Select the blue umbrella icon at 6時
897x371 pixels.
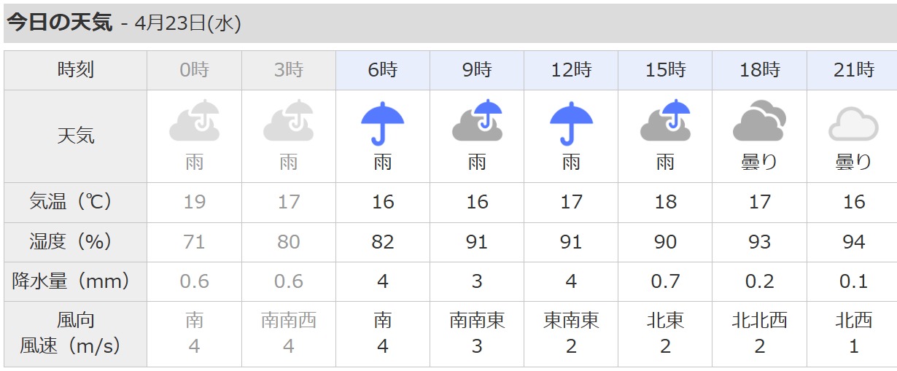coord(383,122)
